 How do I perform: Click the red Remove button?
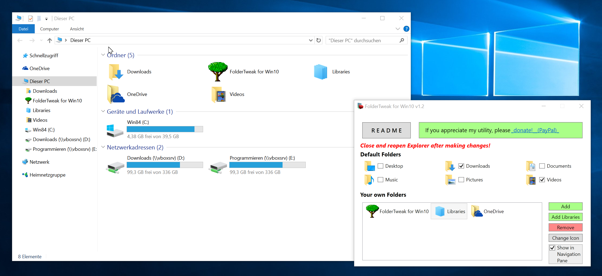(565, 227)
